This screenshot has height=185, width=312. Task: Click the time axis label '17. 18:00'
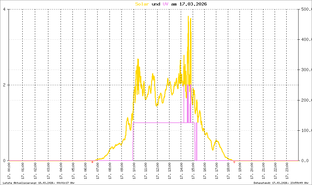228,171
